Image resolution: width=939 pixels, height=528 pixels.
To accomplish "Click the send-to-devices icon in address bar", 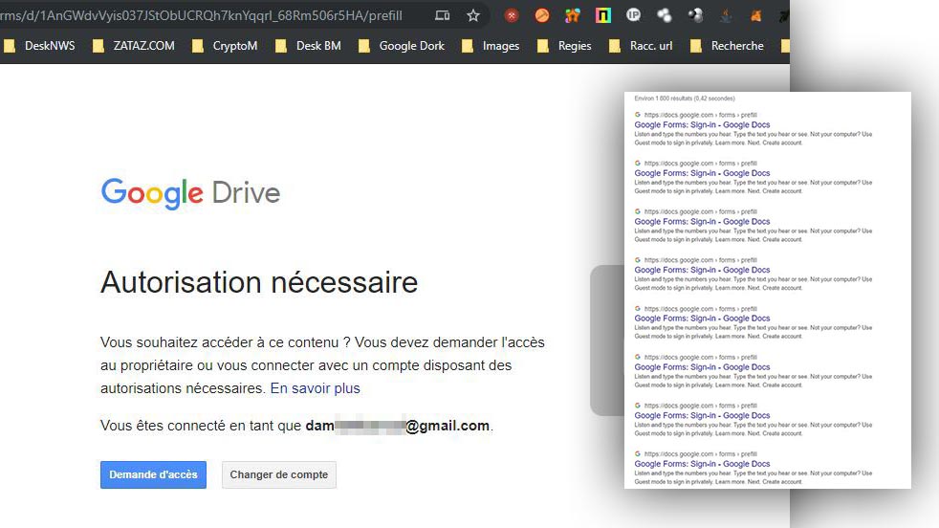I will tap(442, 15).
